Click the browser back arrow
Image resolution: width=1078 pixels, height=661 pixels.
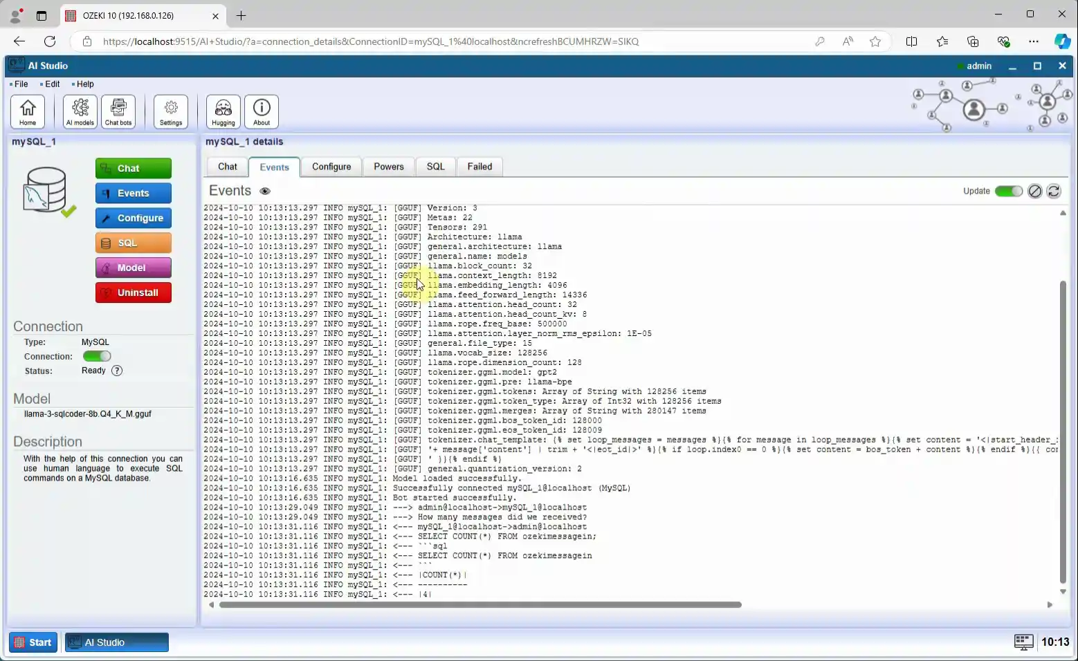pos(19,41)
